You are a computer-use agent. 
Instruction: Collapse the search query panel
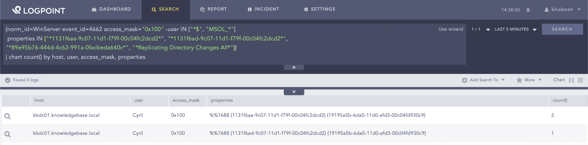pyautogui.click(x=294, y=67)
